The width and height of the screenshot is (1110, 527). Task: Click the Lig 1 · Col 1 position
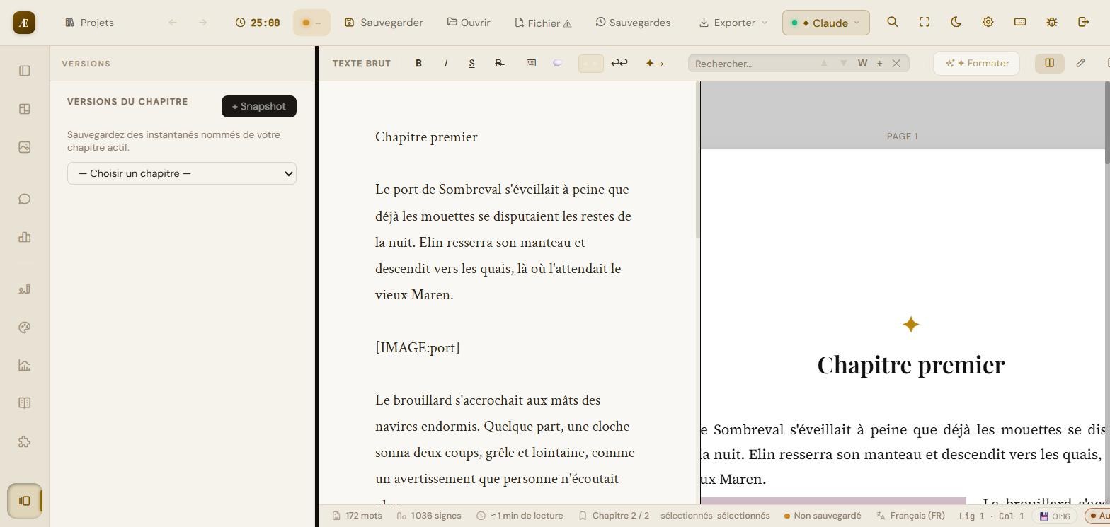(992, 516)
